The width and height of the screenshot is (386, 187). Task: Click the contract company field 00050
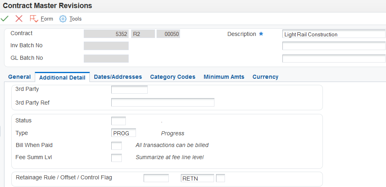coord(168,34)
